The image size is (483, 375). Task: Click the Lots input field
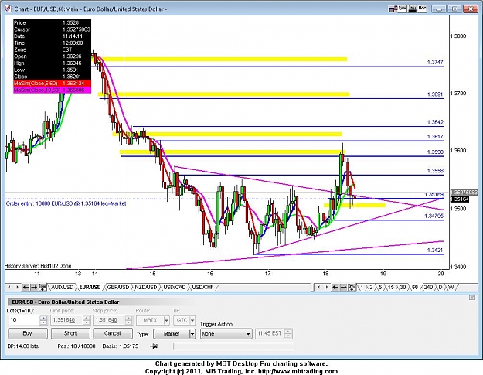click(x=24, y=320)
